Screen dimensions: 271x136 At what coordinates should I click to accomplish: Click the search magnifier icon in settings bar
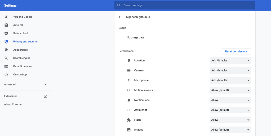[119, 5]
